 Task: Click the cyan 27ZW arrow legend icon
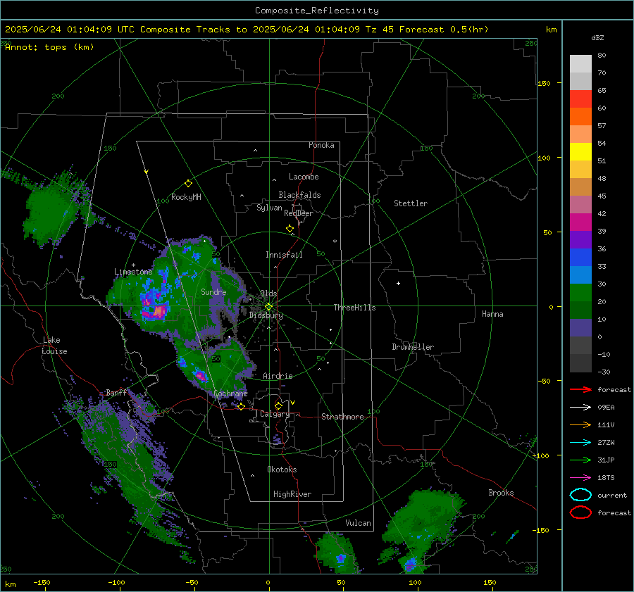[580, 443]
